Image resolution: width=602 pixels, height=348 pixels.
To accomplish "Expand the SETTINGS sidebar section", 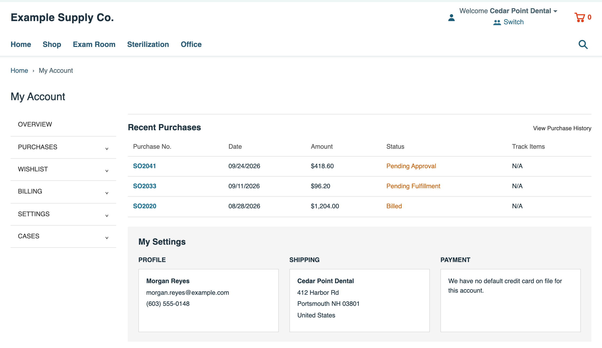I will [x=63, y=214].
